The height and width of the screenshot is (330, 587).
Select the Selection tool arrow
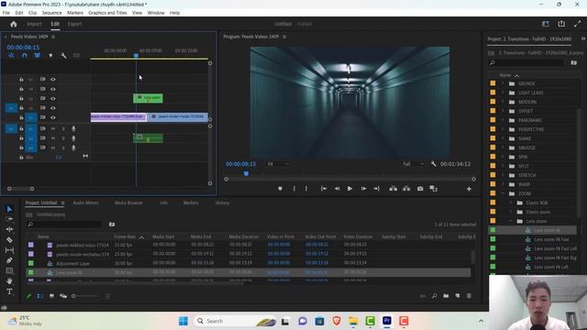[x=9, y=209]
